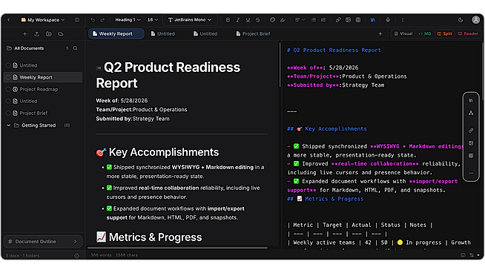This screenshot has height=273, width=485.
Task: Click the cloud sync icon in the sidebar
Action: (61, 33)
